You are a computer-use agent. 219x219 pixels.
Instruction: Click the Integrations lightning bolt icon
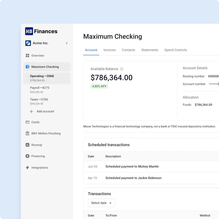[x=28, y=167]
